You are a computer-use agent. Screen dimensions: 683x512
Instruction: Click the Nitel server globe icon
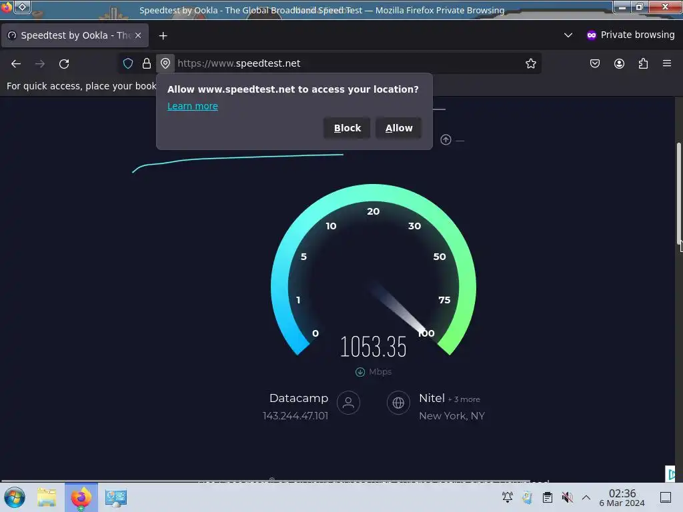click(x=398, y=403)
